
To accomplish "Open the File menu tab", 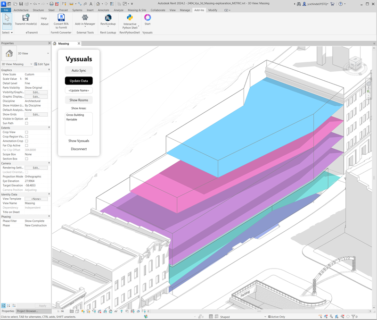I will click(x=6, y=10).
